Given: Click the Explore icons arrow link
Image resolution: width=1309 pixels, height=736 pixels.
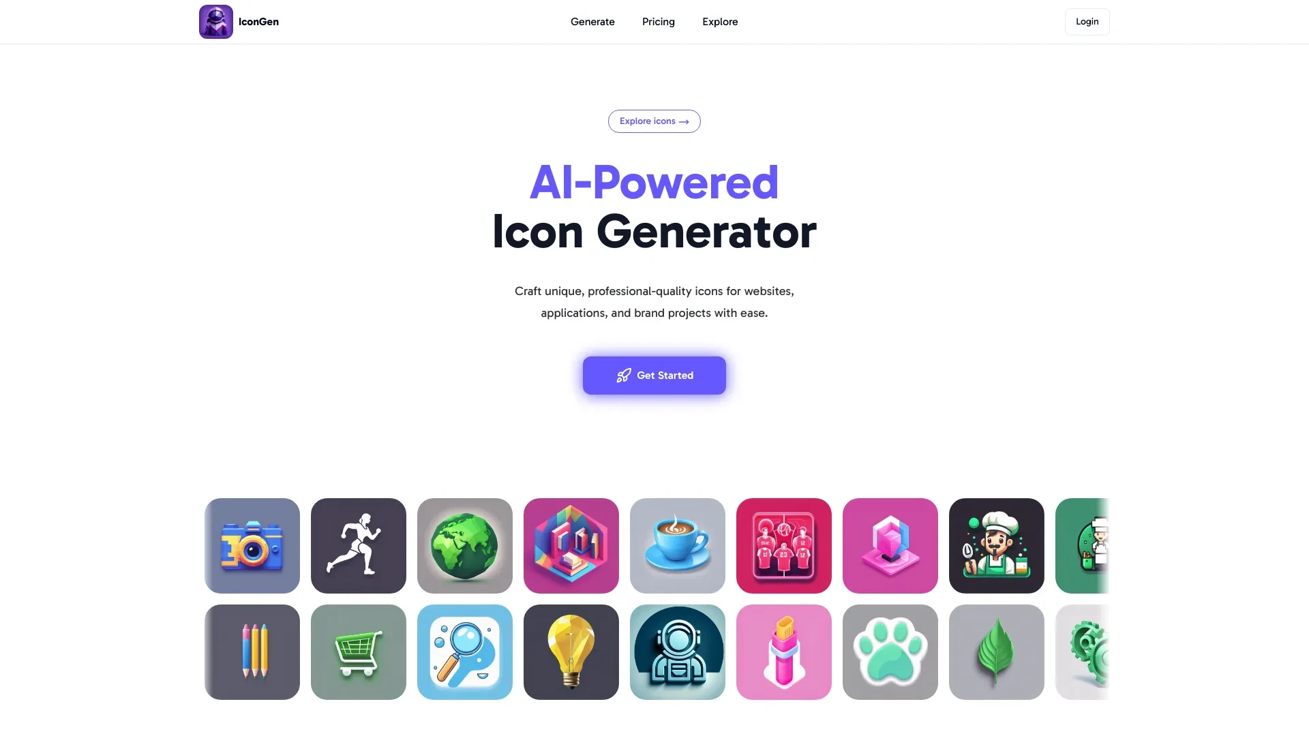Looking at the screenshot, I should click(654, 121).
